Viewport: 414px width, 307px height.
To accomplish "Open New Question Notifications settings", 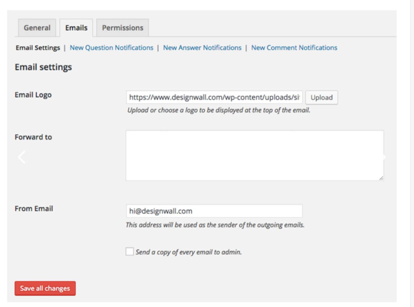I will coord(111,48).
